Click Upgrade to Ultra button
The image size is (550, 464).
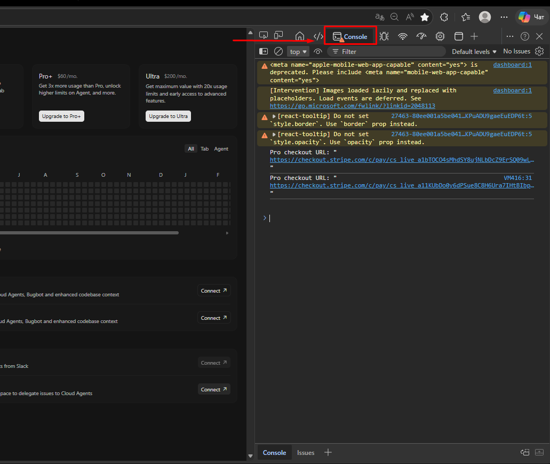pos(168,116)
